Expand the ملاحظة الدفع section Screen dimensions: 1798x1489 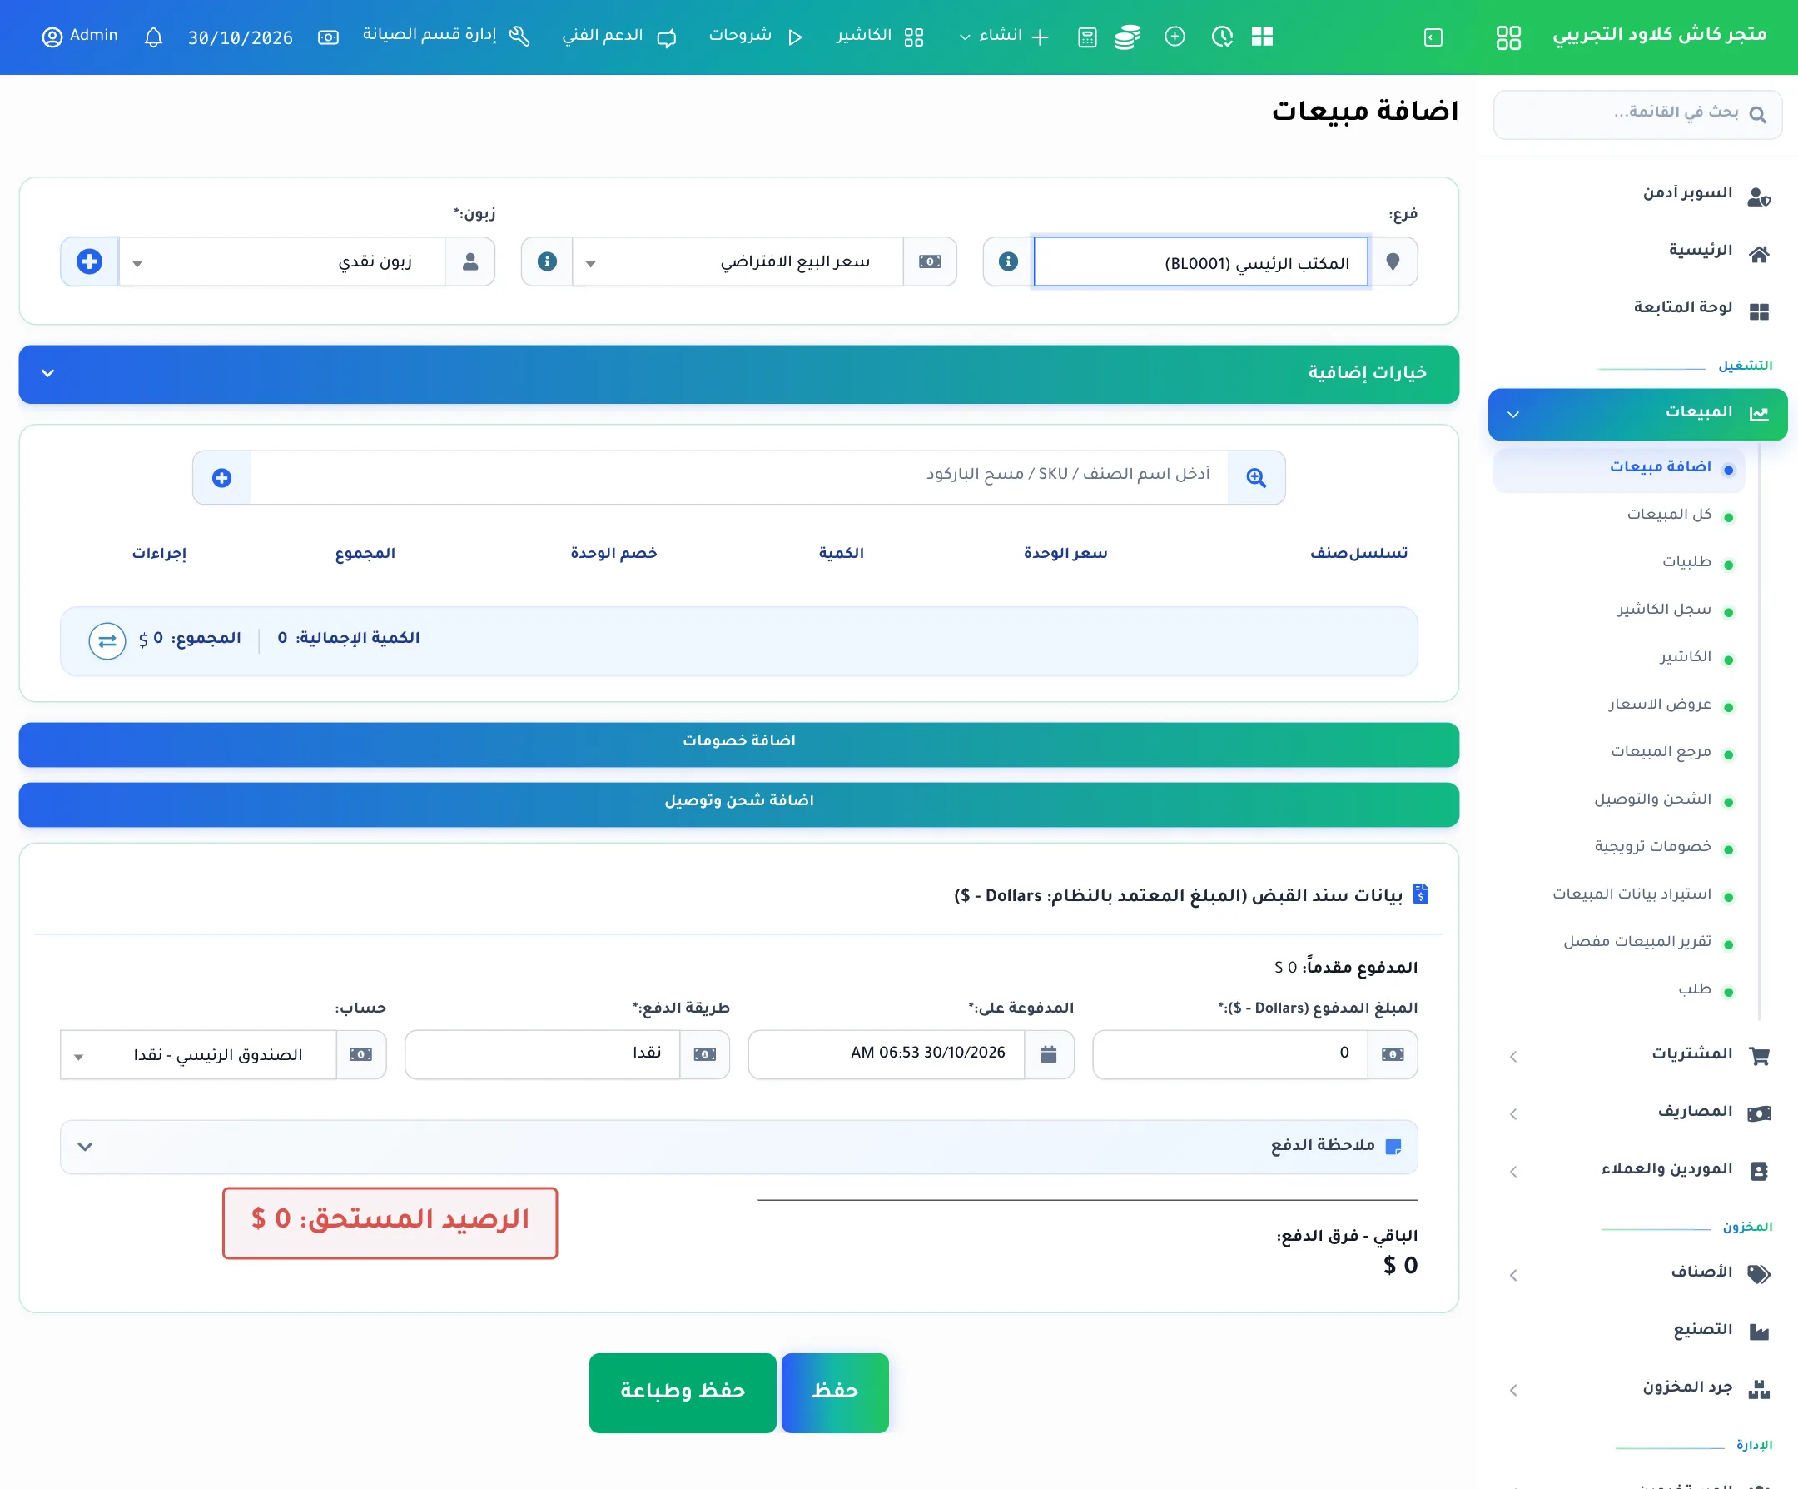(739, 1146)
